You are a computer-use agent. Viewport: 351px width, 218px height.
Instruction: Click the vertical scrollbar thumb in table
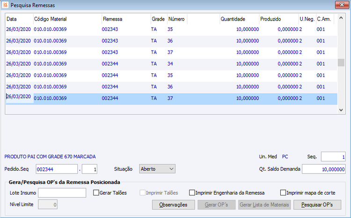tap(341, 62)
